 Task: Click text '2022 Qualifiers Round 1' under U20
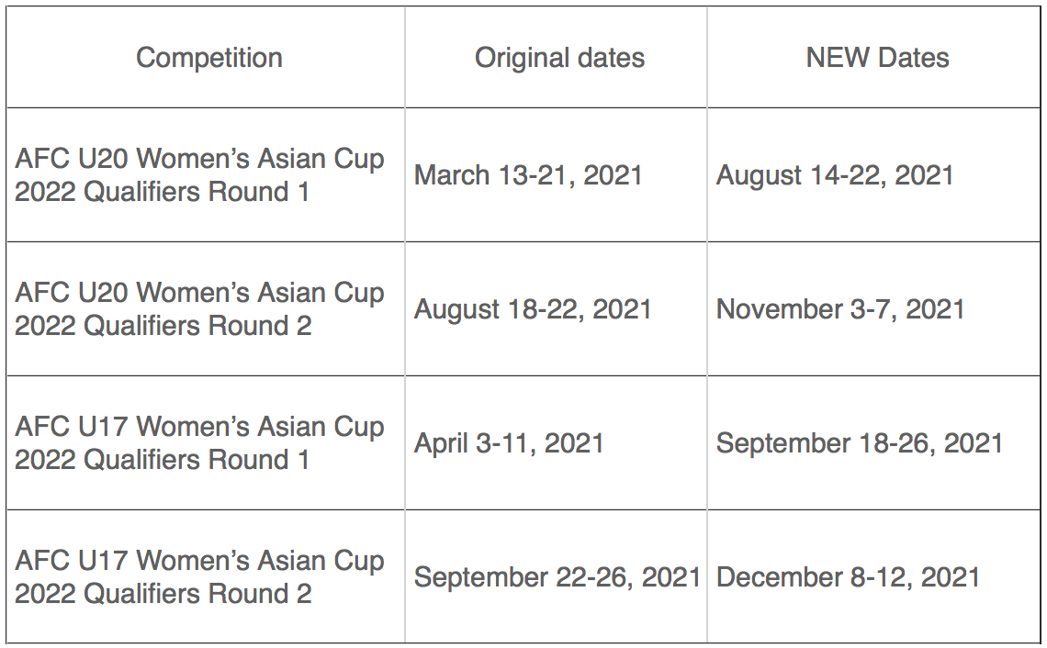(x=163, y=192)
